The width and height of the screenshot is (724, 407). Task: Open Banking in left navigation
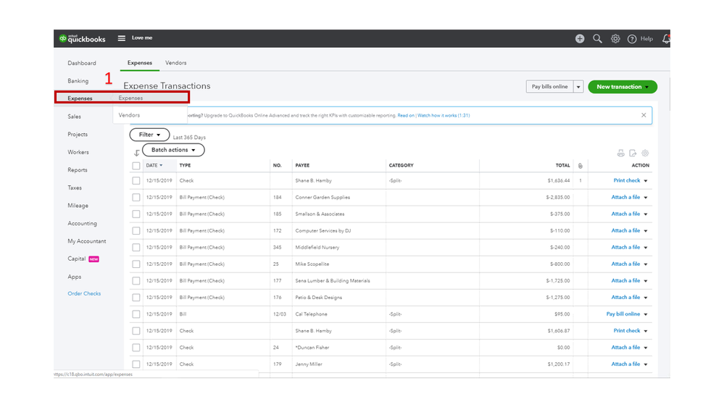click(x=78, y=81)
